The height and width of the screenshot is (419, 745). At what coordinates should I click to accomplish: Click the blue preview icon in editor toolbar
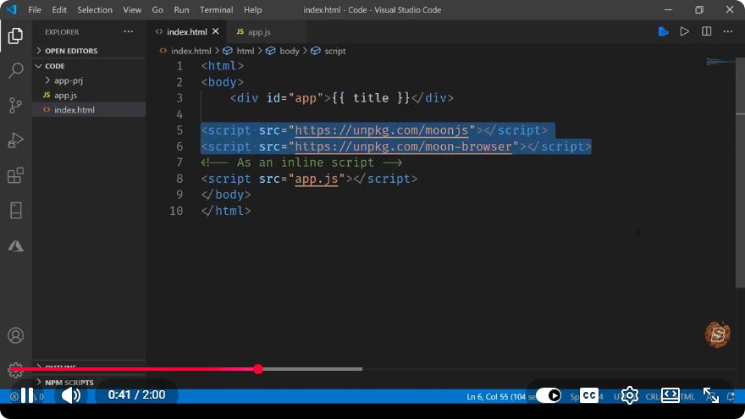point(663,32)
